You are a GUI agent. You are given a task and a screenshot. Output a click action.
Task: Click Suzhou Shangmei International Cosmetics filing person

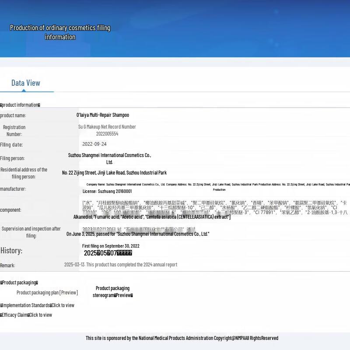point(109,158)
